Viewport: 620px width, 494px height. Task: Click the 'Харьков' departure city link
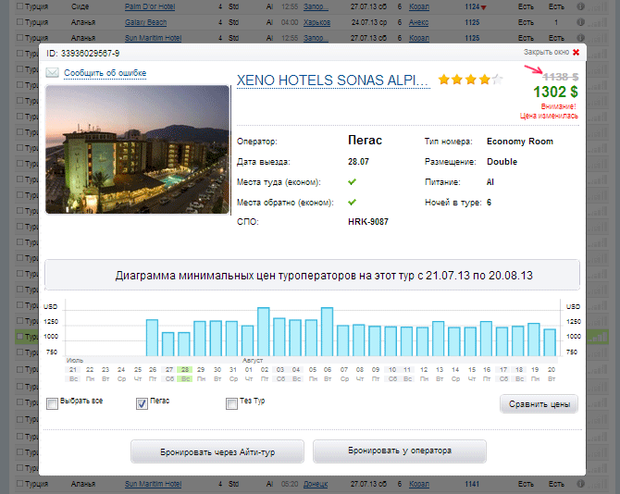(316, 22)
